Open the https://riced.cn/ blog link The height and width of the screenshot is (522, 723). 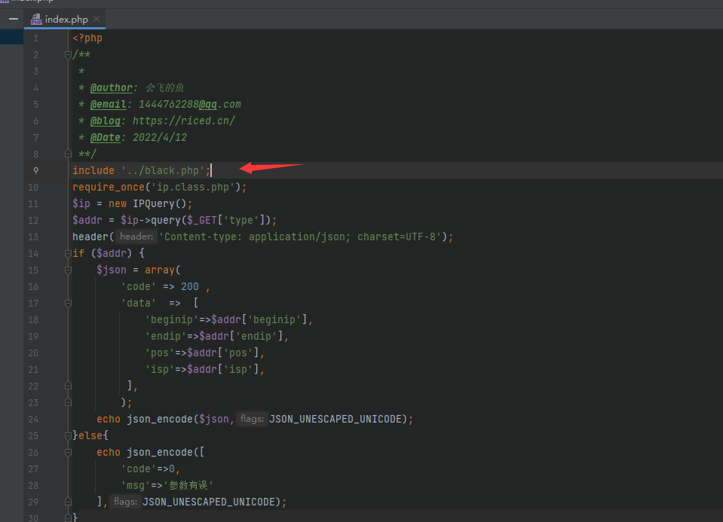click(184, 121)
